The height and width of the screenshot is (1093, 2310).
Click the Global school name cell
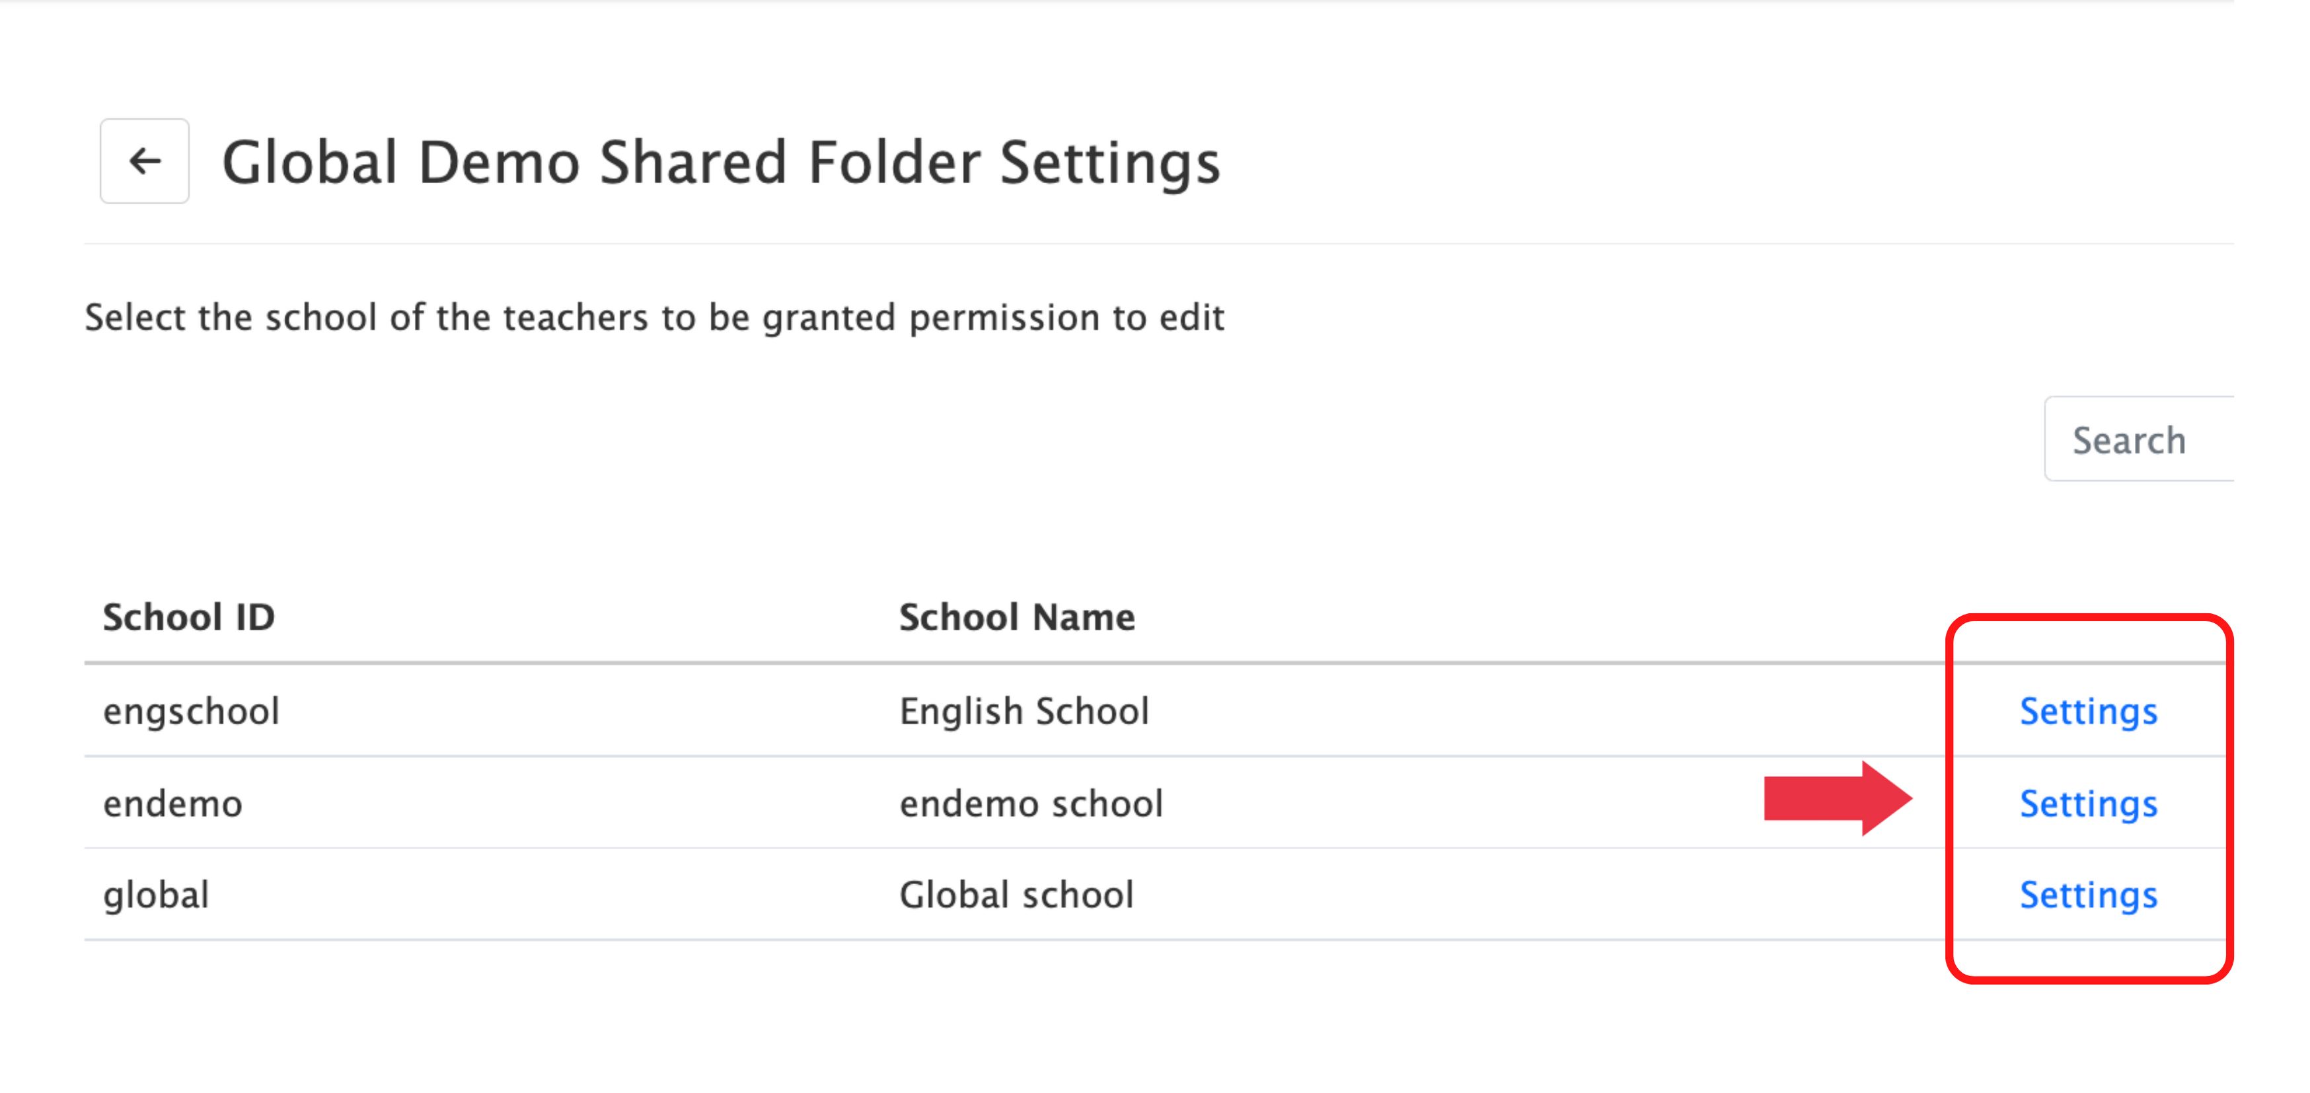coord(1016,895)
